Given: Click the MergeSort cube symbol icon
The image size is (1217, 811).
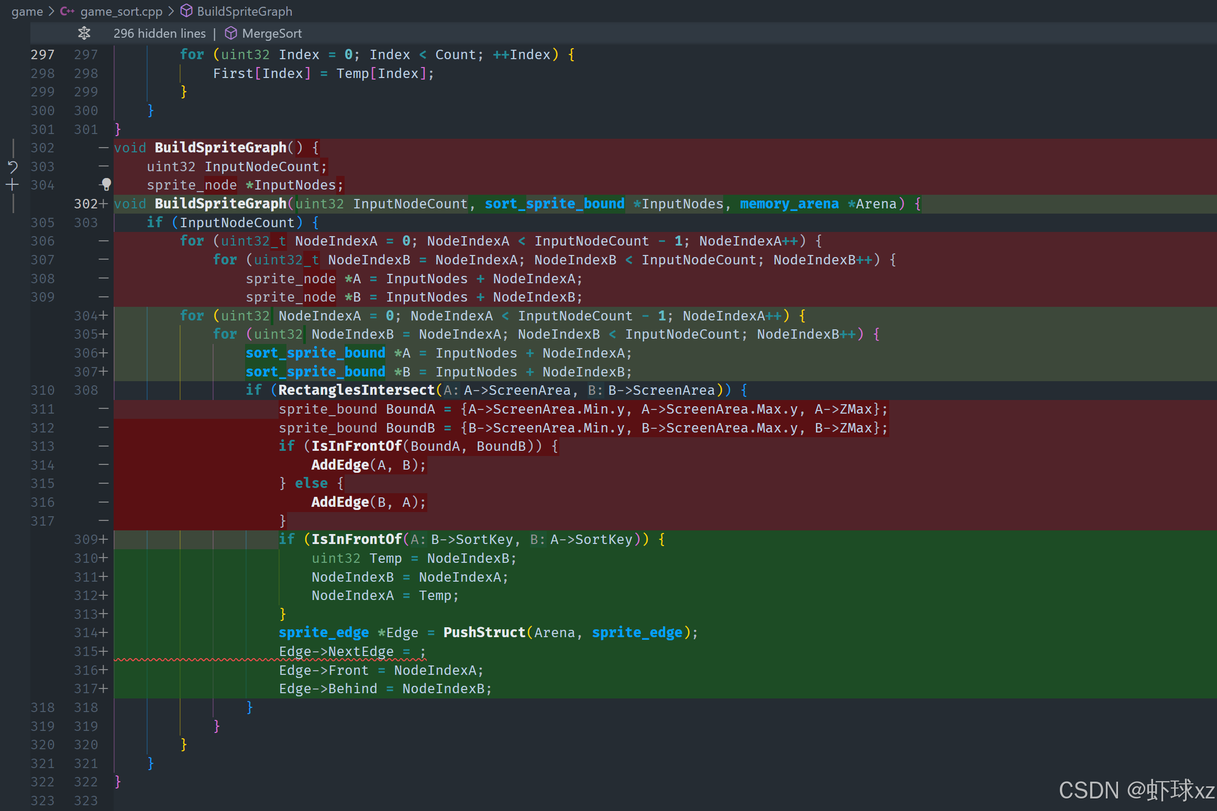Looking at the screenshot, I should [x=231, y=34].
